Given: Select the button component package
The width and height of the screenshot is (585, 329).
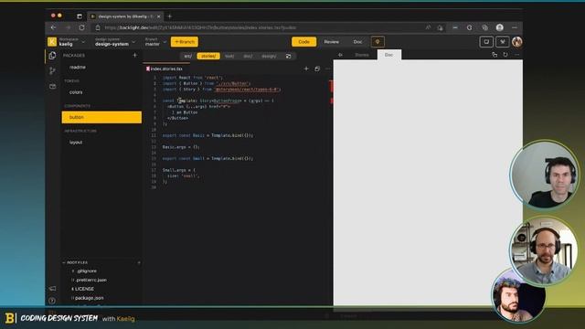Looking at the screenshot, I should click(101, 117).
